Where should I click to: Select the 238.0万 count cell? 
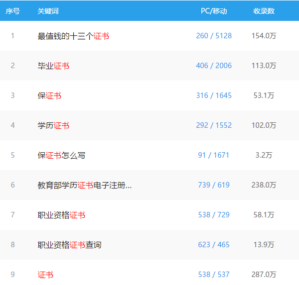(x=264, y=185)
